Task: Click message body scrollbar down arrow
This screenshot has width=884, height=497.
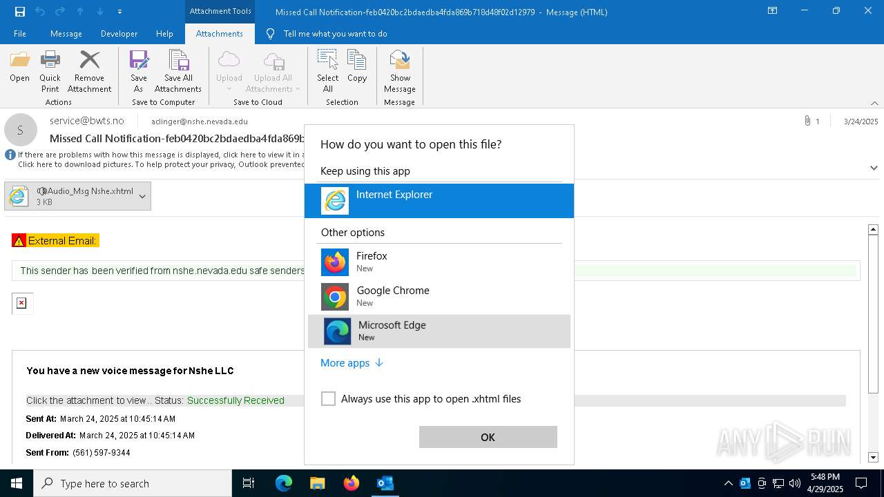Action: (x=873, y=458)
